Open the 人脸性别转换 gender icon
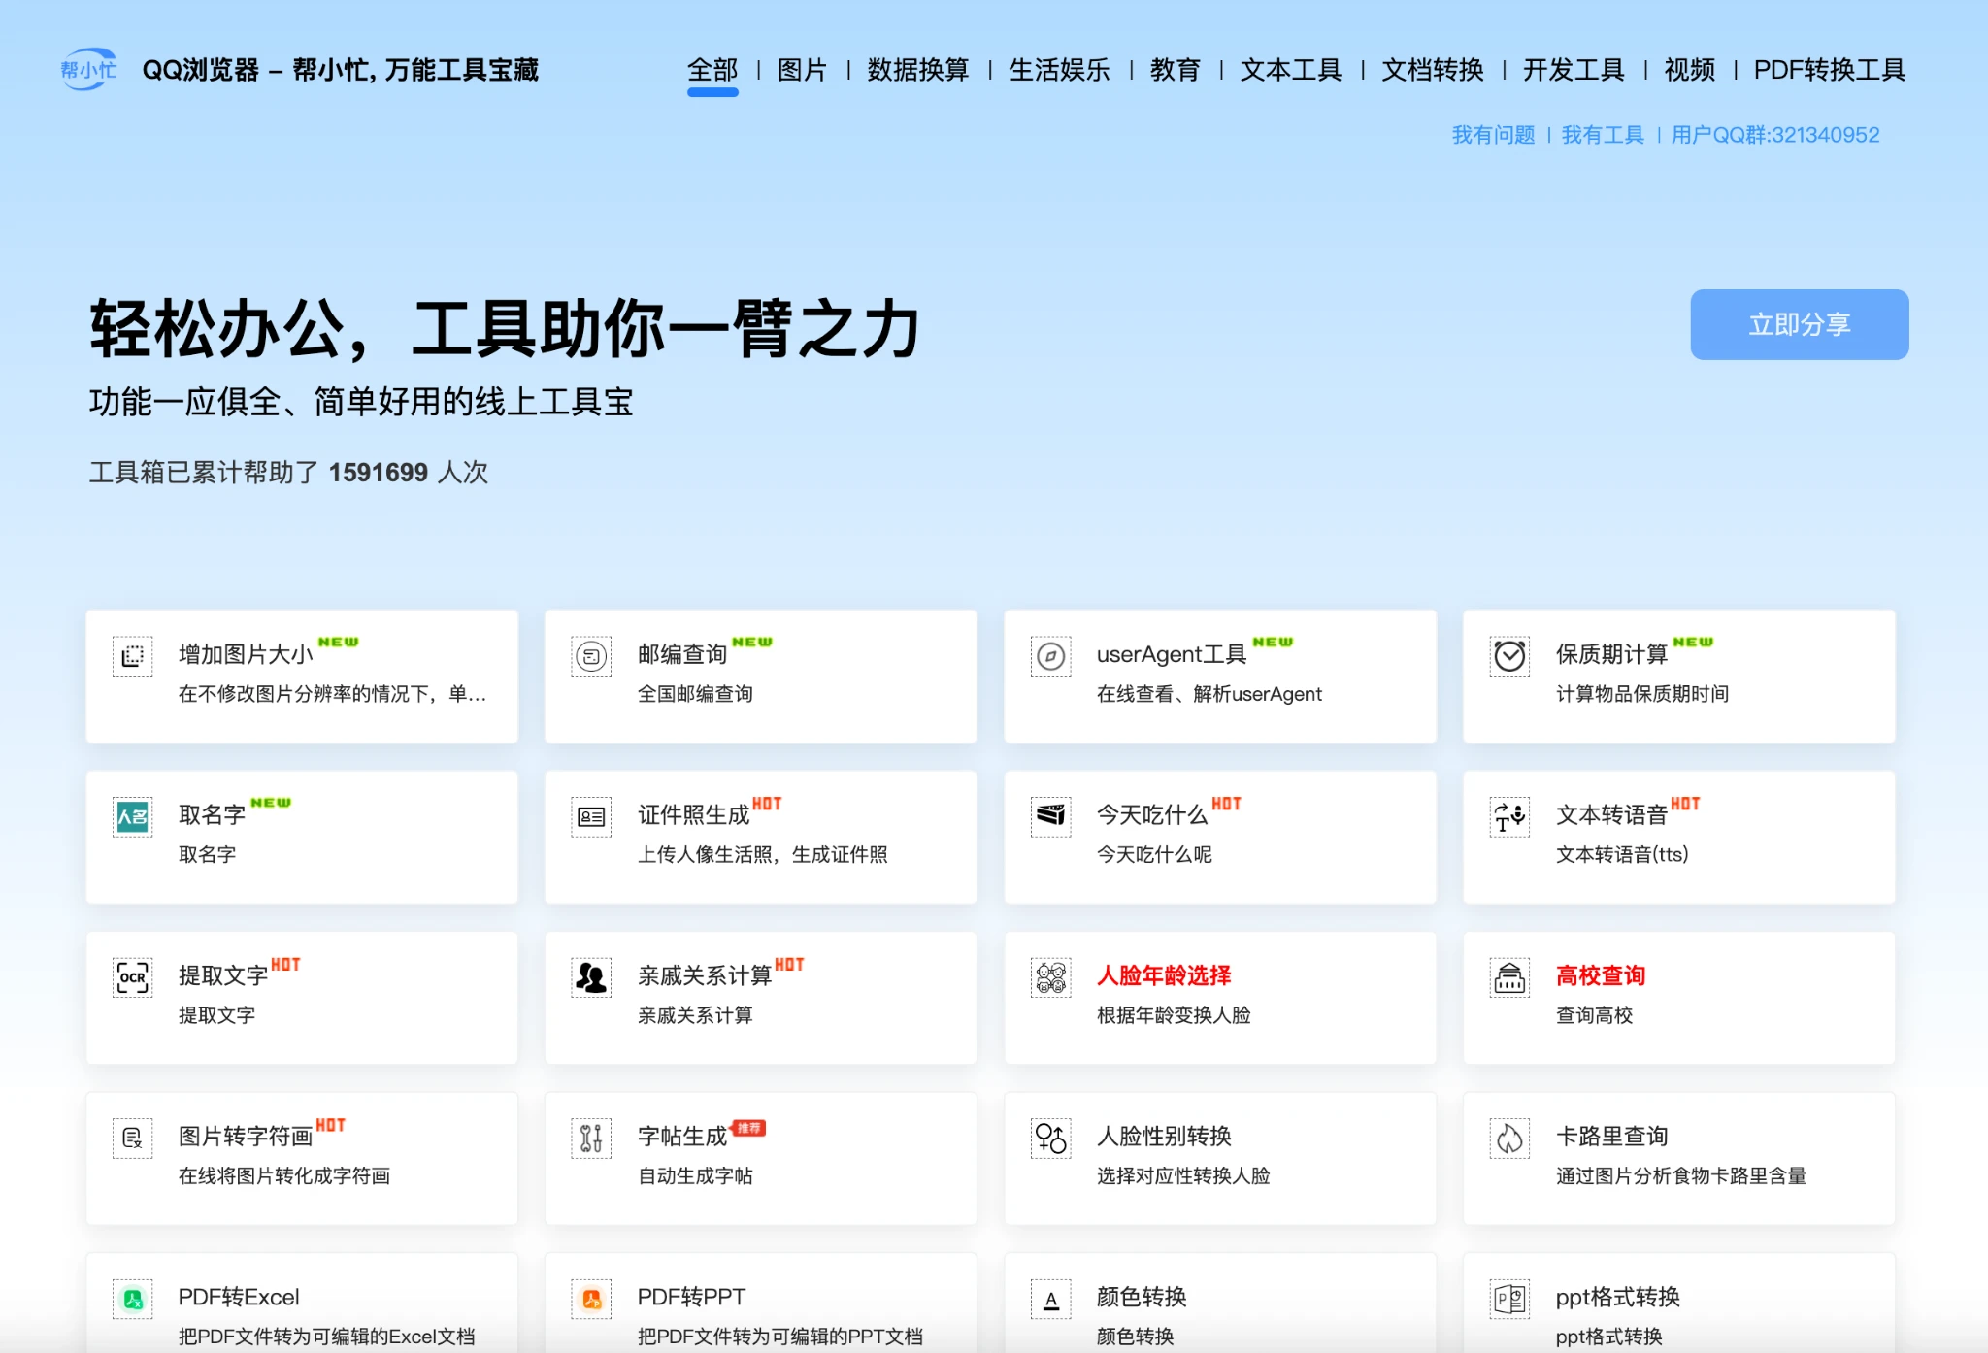This screenshot has width=1988, height=1353. click(1050, 1138)
